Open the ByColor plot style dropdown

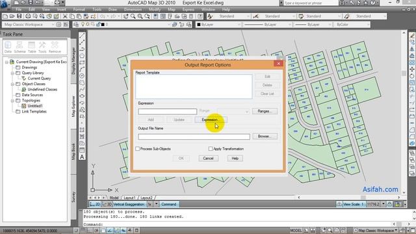click(352, 25)
